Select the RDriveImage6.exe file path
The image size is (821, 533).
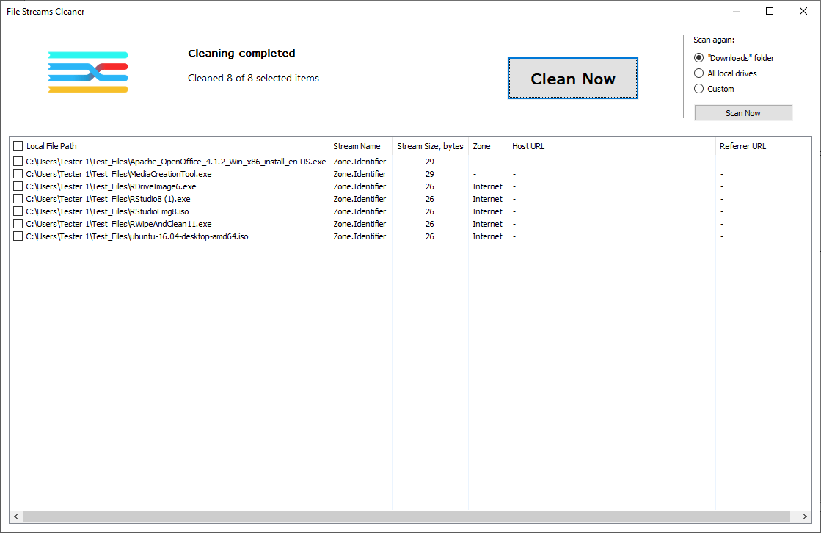coord(111,186)
